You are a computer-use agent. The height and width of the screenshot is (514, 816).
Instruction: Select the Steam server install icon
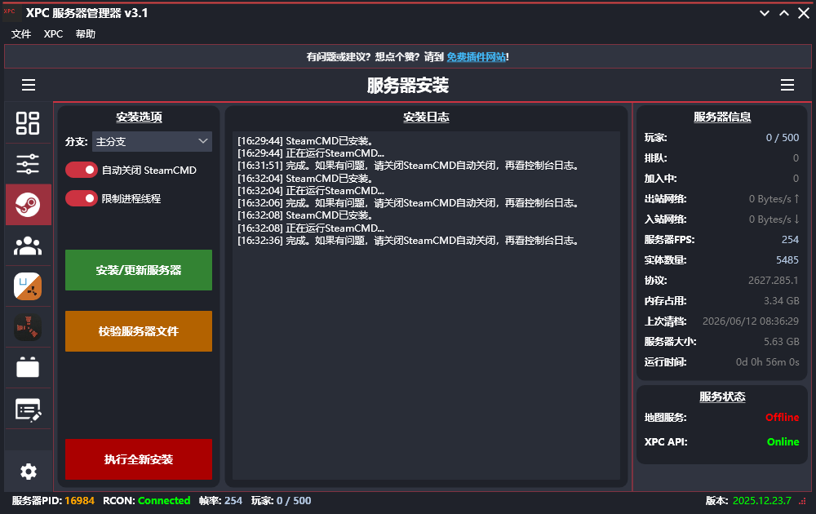[28, 205]
